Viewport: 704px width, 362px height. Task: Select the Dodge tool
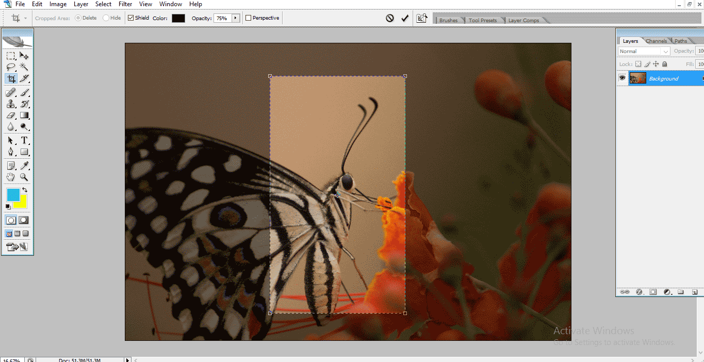pyautogui.click(x=24, y=127)
